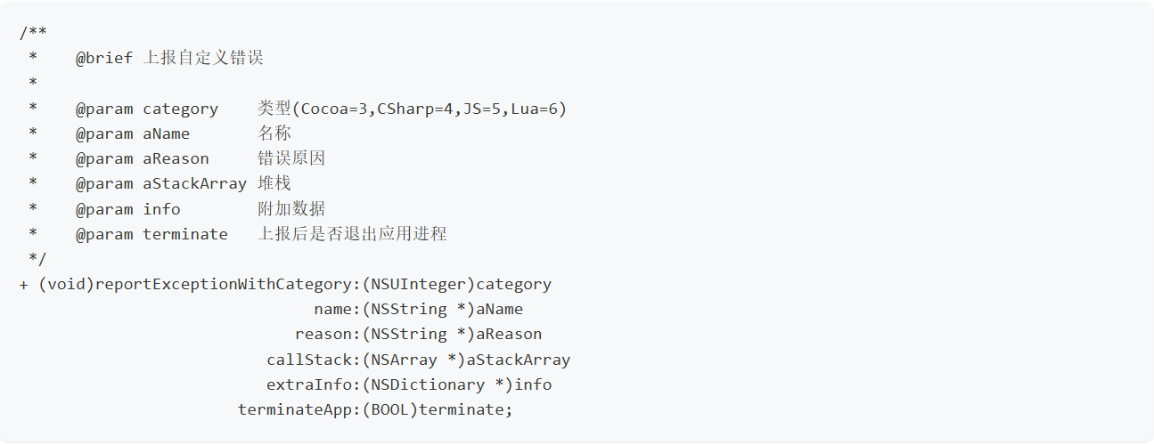Click the "name:" label in the method signature

coord(337,310)
